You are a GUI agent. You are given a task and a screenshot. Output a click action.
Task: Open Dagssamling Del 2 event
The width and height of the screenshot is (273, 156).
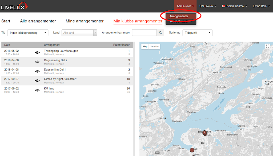[55, 60]
